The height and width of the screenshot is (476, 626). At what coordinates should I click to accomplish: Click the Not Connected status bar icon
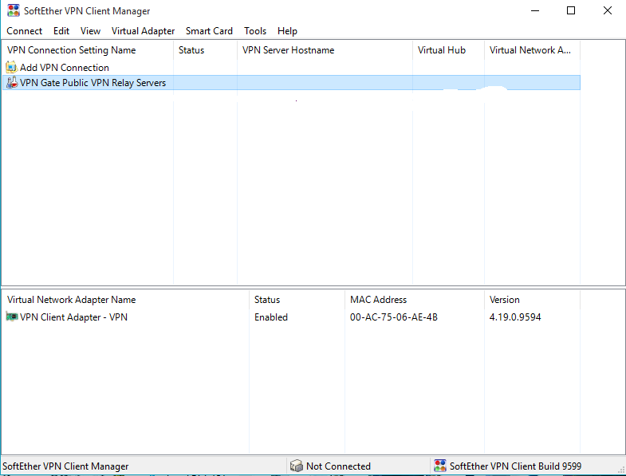pyautogui.click(x=296, y=466)
